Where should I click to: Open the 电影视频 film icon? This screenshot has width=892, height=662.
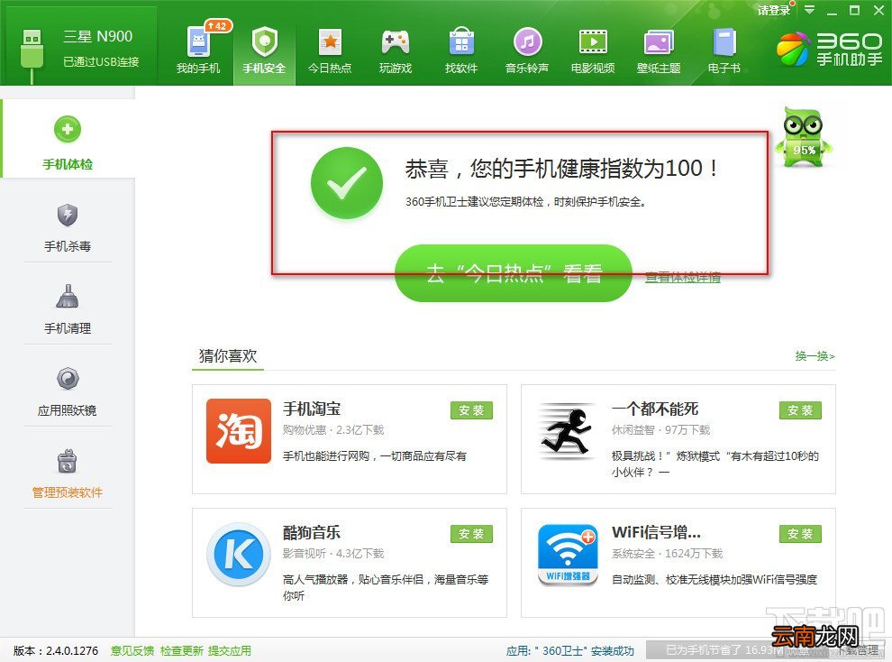click(593, 42)
